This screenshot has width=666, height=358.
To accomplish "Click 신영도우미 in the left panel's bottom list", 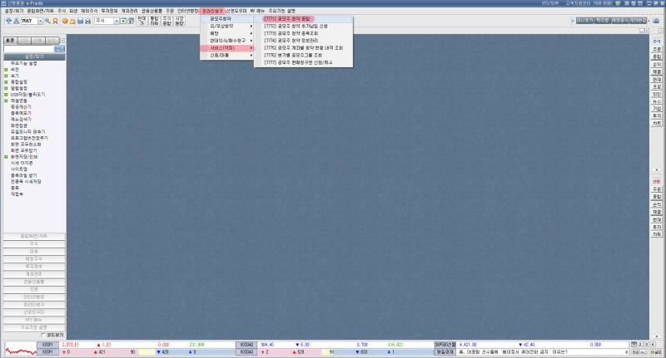I will 34,312.
